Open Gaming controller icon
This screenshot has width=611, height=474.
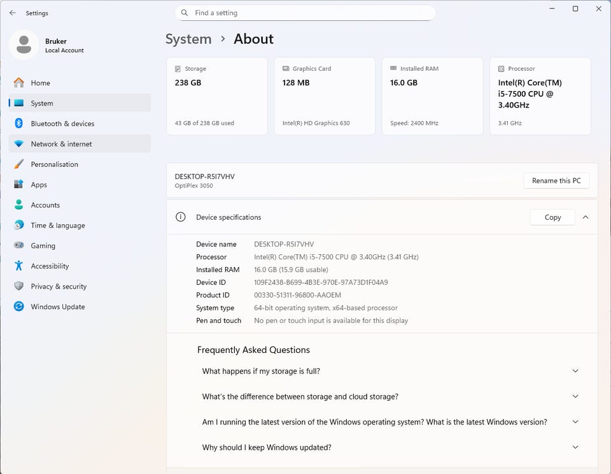point(18,246)
